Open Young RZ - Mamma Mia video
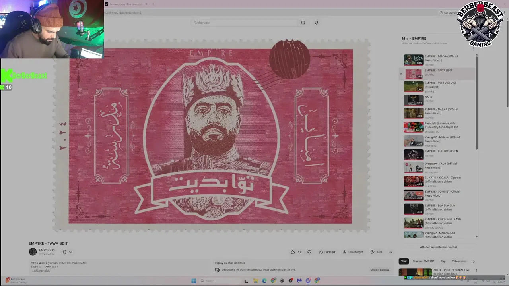 pyautogui.click(x=439, y=235)
